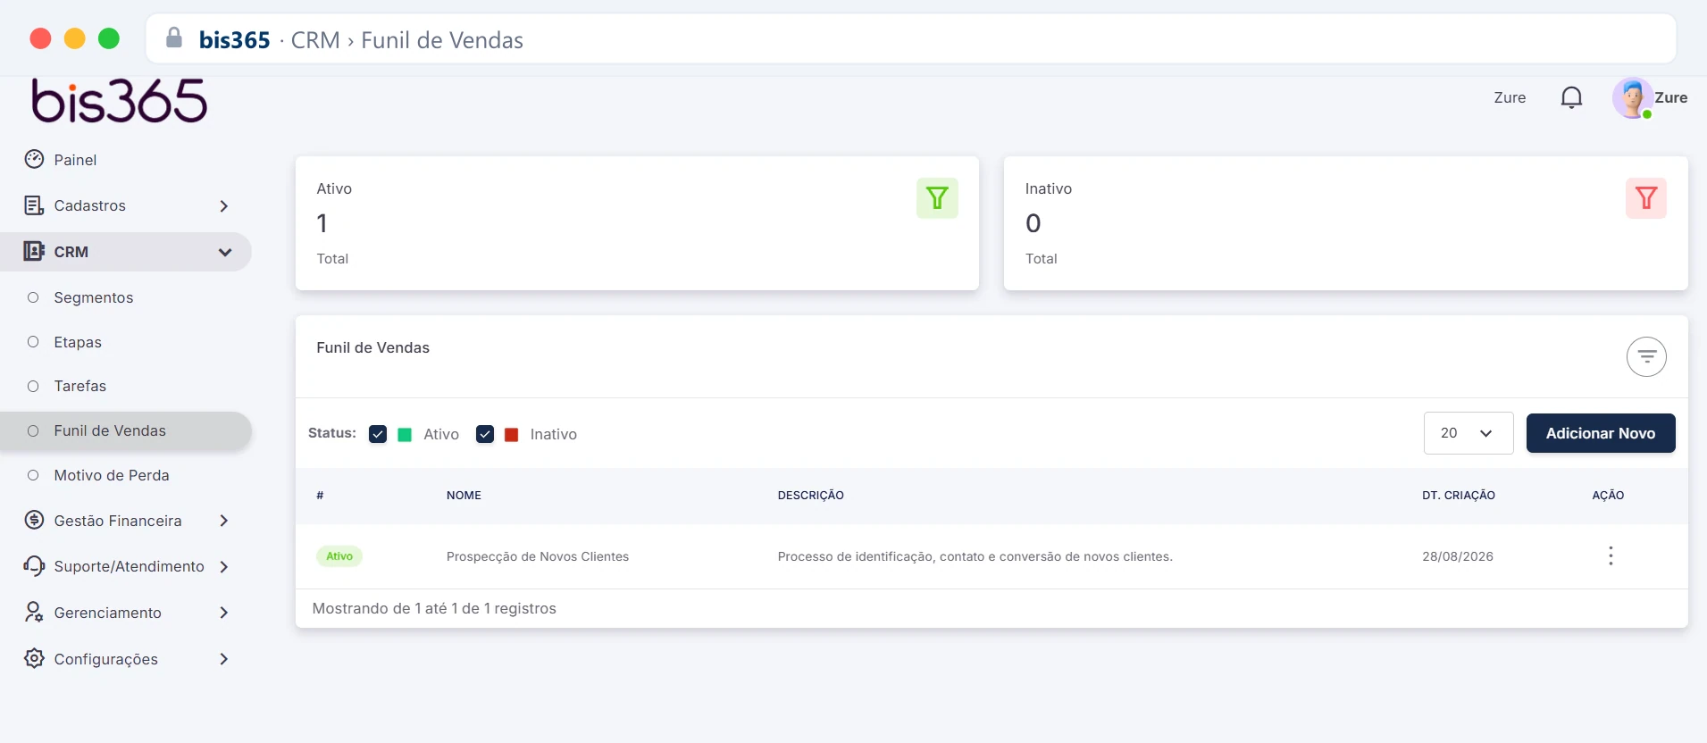Viewport: 1707px width, 743px height.
Task: Click the Gestão Financeira dollar icon
Action: tap(34, 520)
